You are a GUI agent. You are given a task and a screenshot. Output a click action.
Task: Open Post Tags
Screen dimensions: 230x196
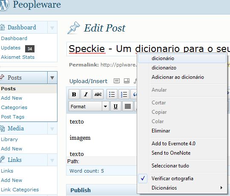pos(13,117)
